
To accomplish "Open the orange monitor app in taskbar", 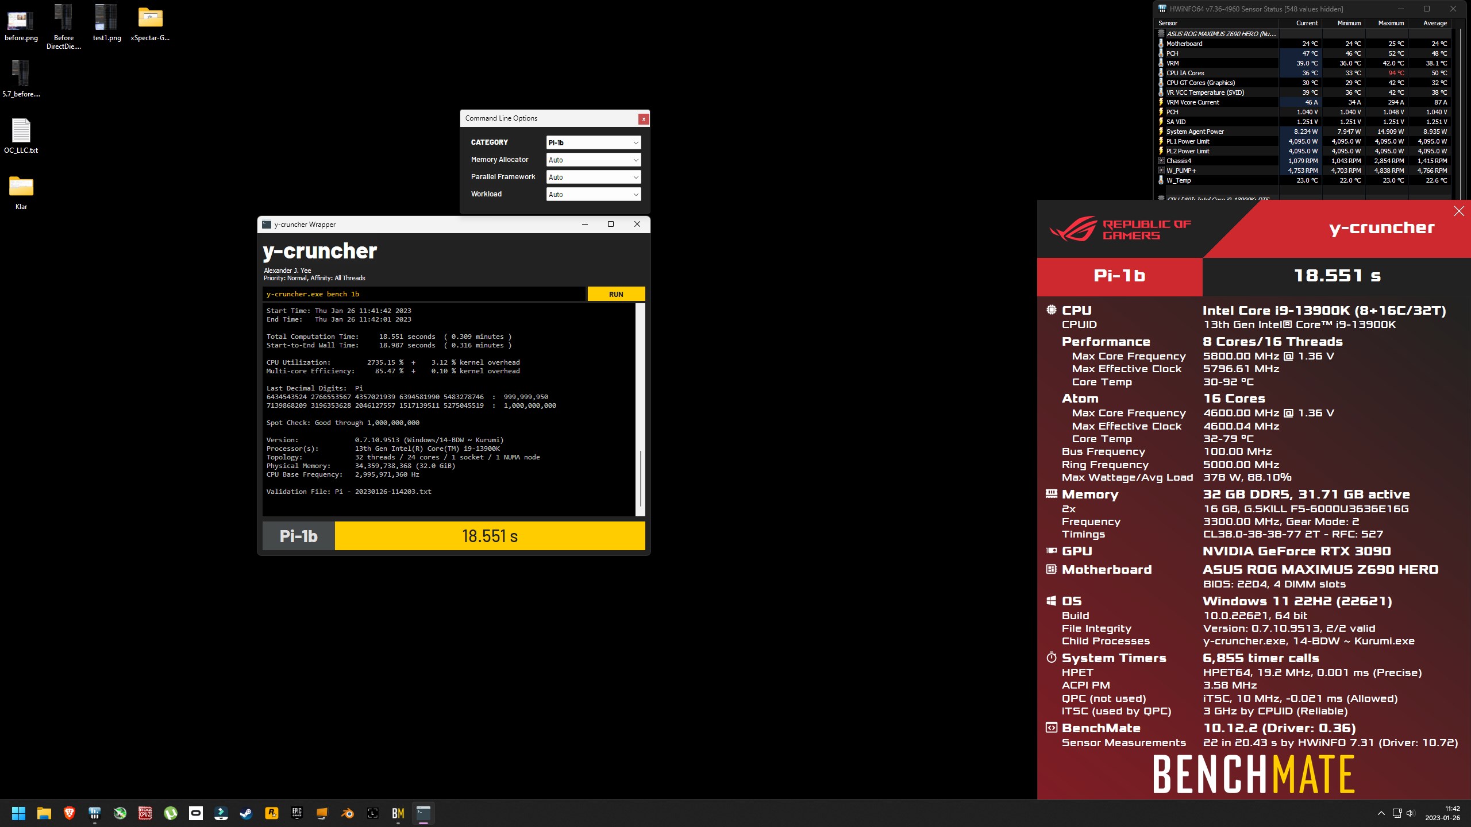I will pos(322,813).
